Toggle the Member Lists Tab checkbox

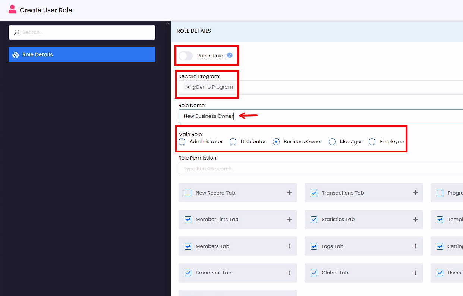point(188,220)
